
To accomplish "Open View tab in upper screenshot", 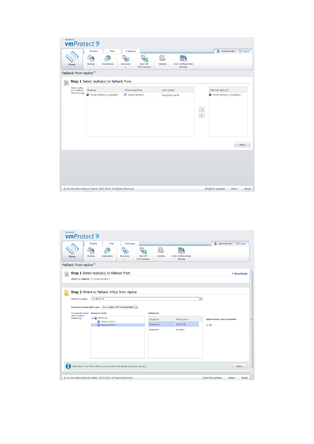I will (x=112, y=51).
